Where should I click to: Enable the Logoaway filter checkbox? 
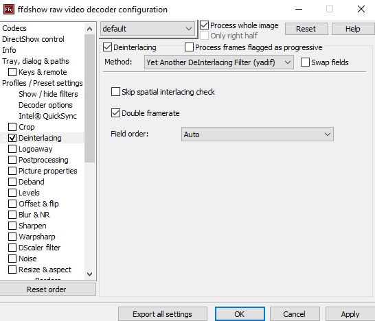coord(12,149)
